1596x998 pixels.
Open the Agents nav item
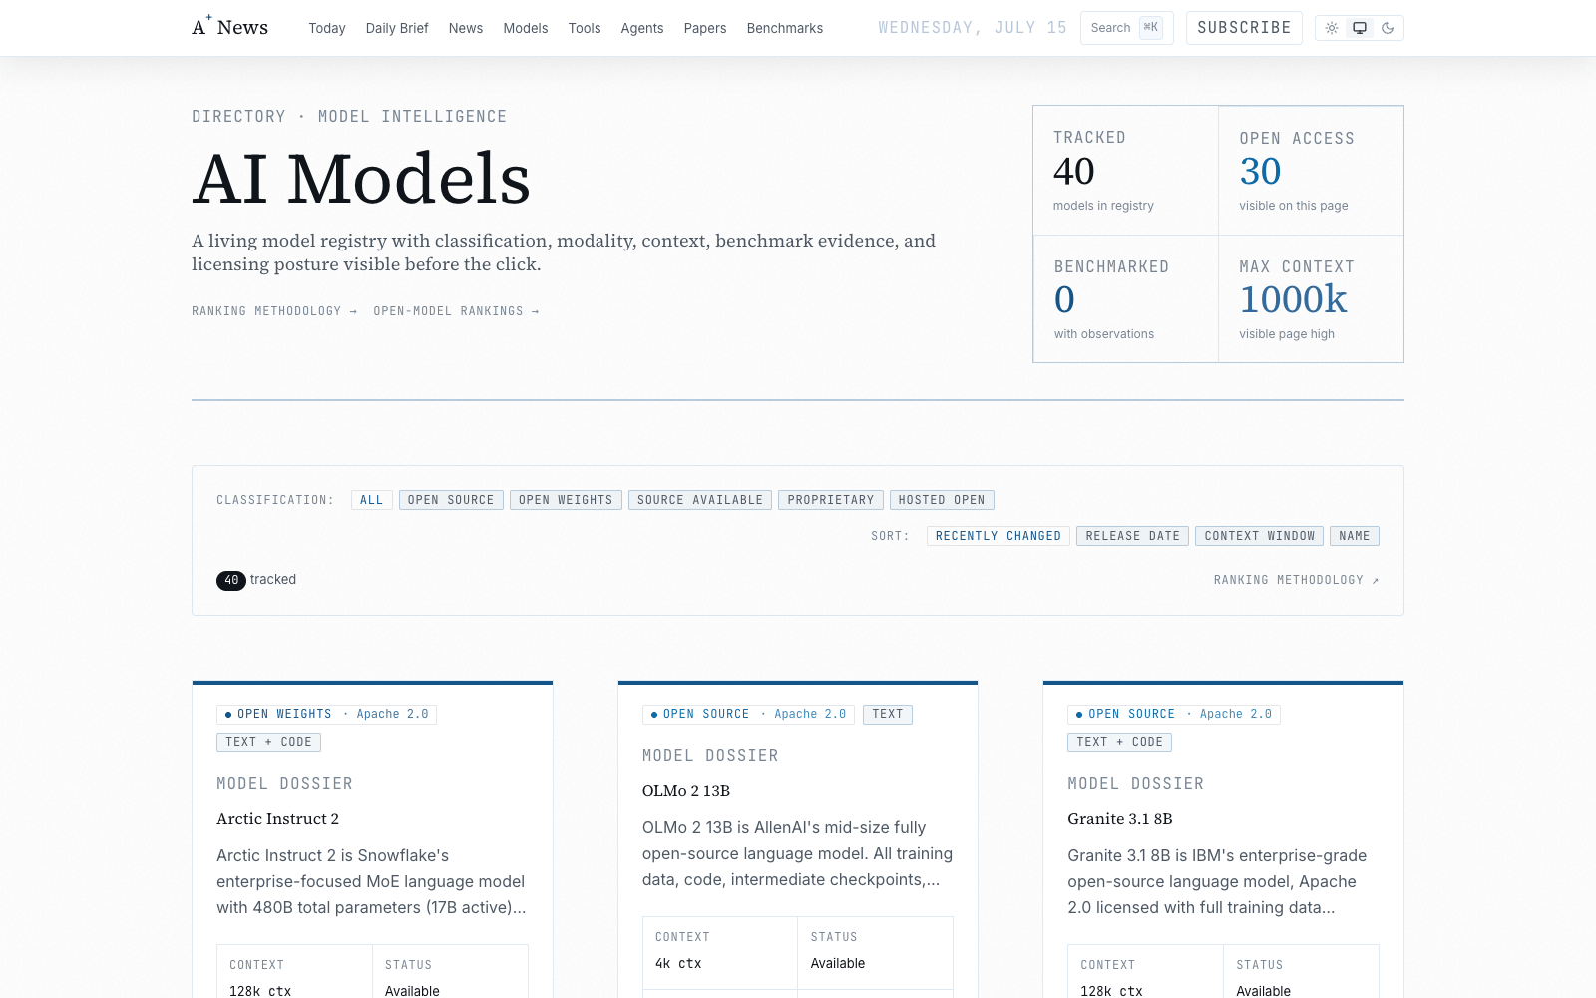(642, 28)
